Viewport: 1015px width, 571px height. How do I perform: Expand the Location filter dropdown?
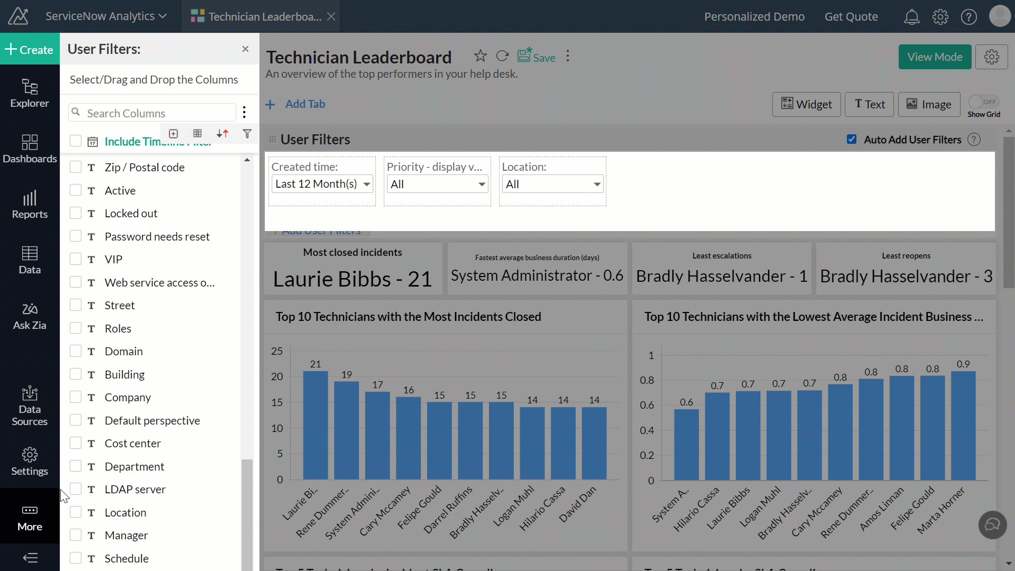click(x=597, y=183)
